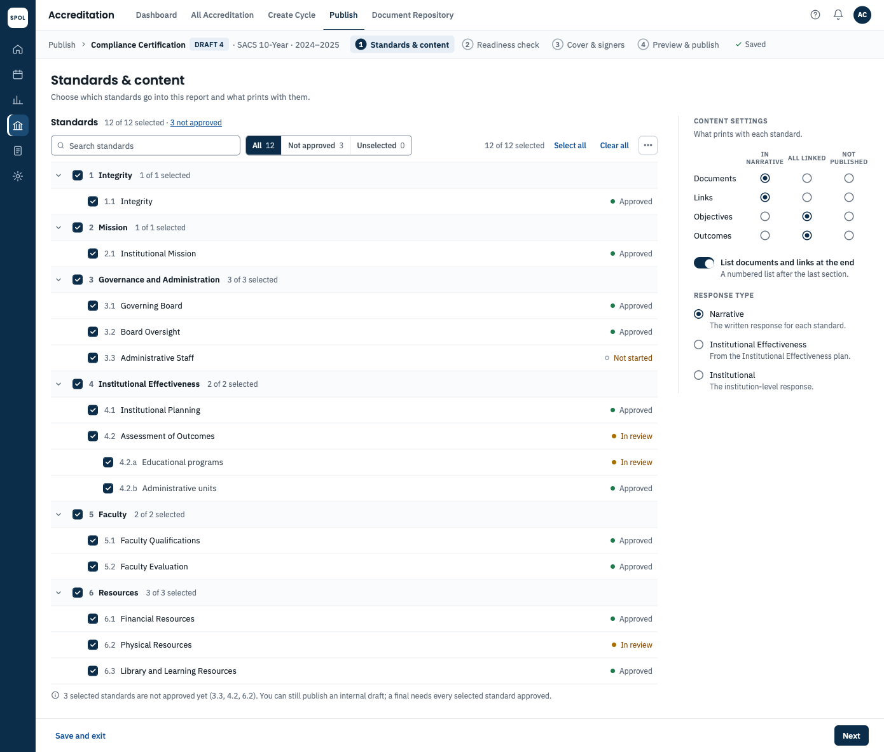
Task: Go to step 2 Readiness check
Action: (501, 45)
